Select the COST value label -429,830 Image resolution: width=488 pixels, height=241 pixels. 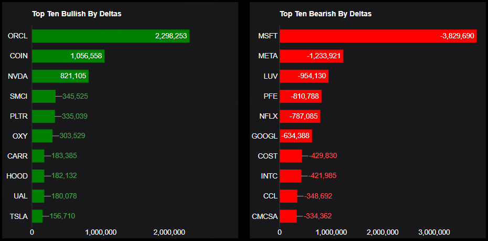(x=322, y=156)
